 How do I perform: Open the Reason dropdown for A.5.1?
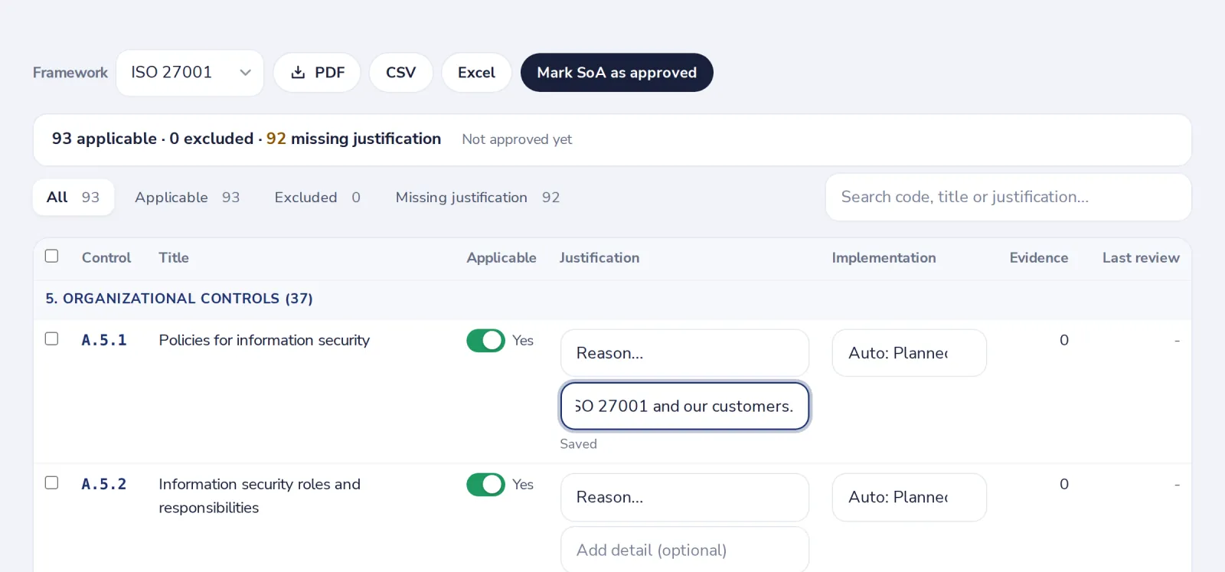point(684,353)
